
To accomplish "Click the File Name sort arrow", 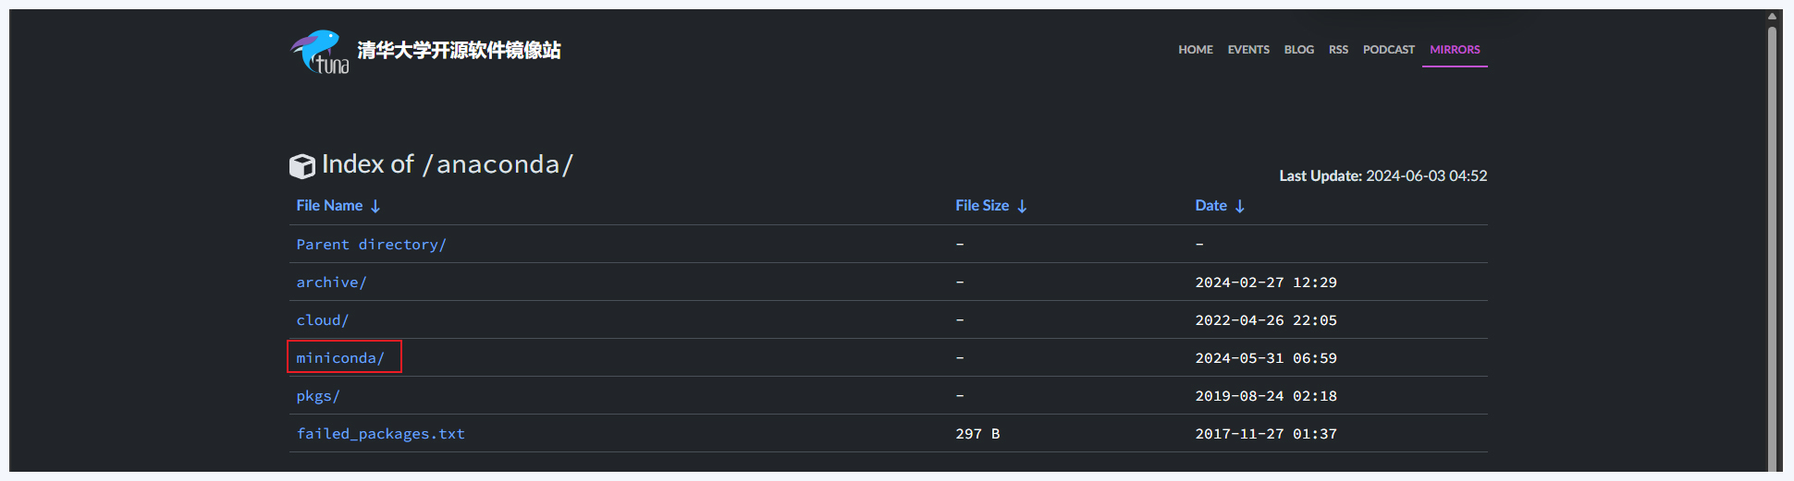I will [x=375, y=207].
